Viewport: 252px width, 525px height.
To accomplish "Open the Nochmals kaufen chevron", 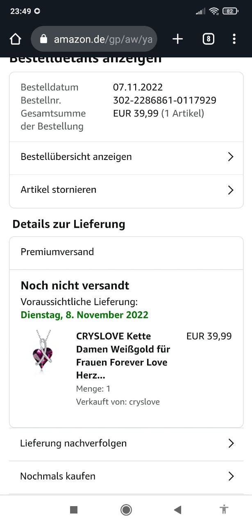I will (x=231, y=476).
